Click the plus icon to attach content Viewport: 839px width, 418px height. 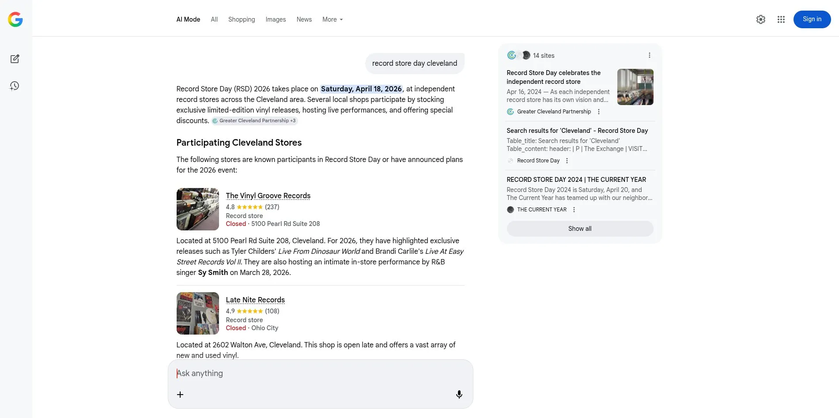point(180,394)
